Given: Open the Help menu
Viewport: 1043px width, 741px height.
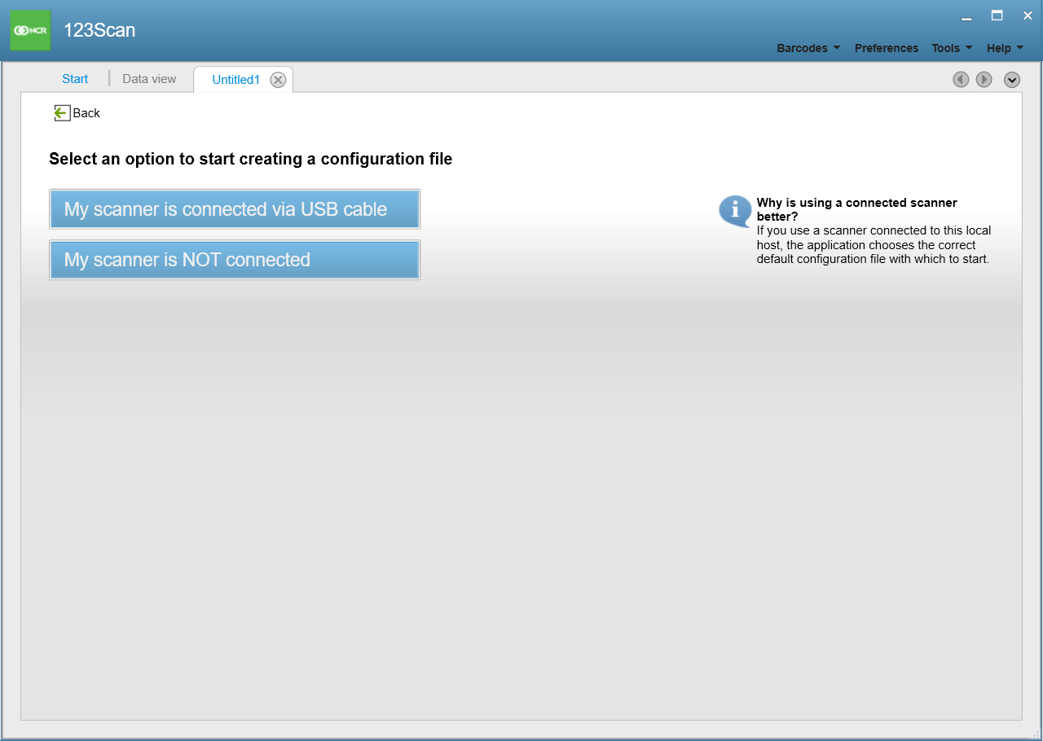Looking at the screenshot, I should pyautogui.click(x=1005, y=48).
